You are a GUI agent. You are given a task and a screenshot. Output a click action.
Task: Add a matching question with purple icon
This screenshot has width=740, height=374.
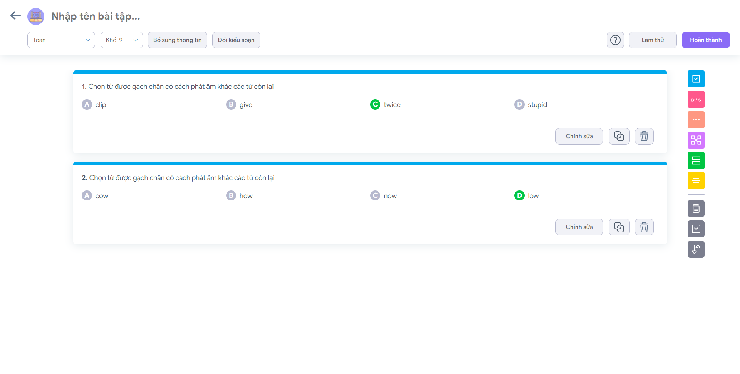696,140
